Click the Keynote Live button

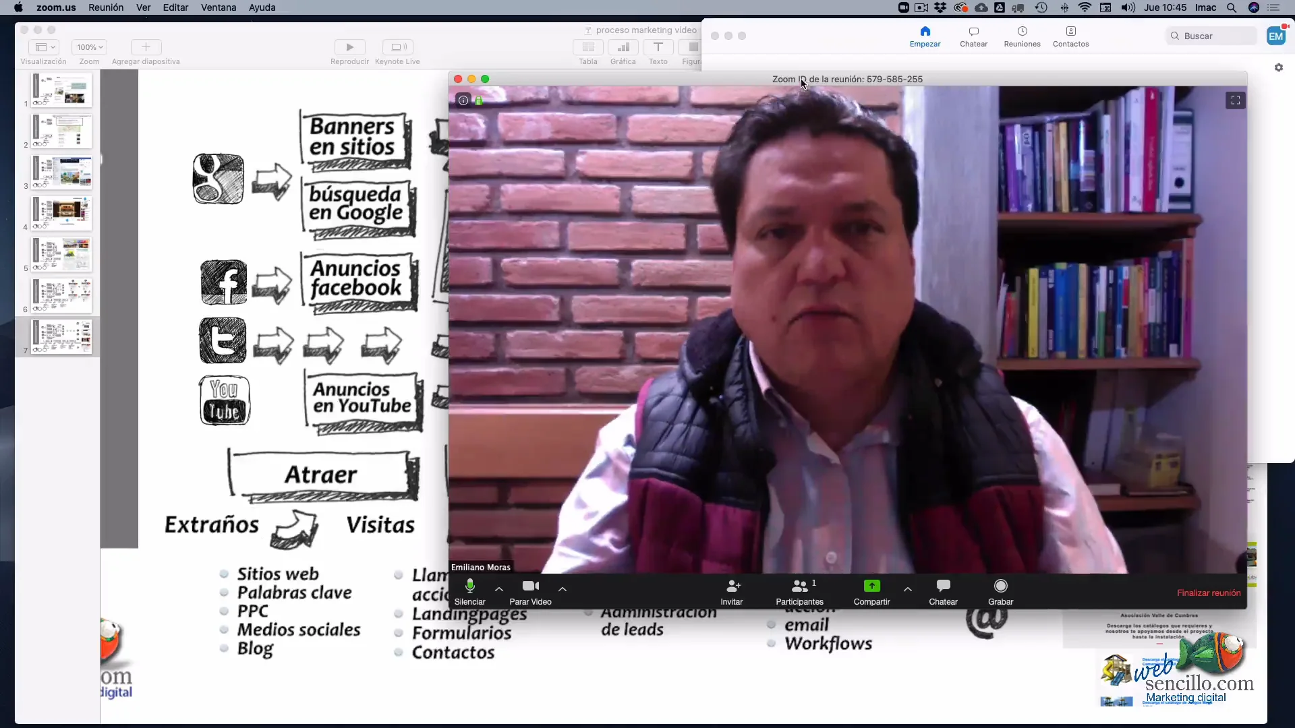397,47
